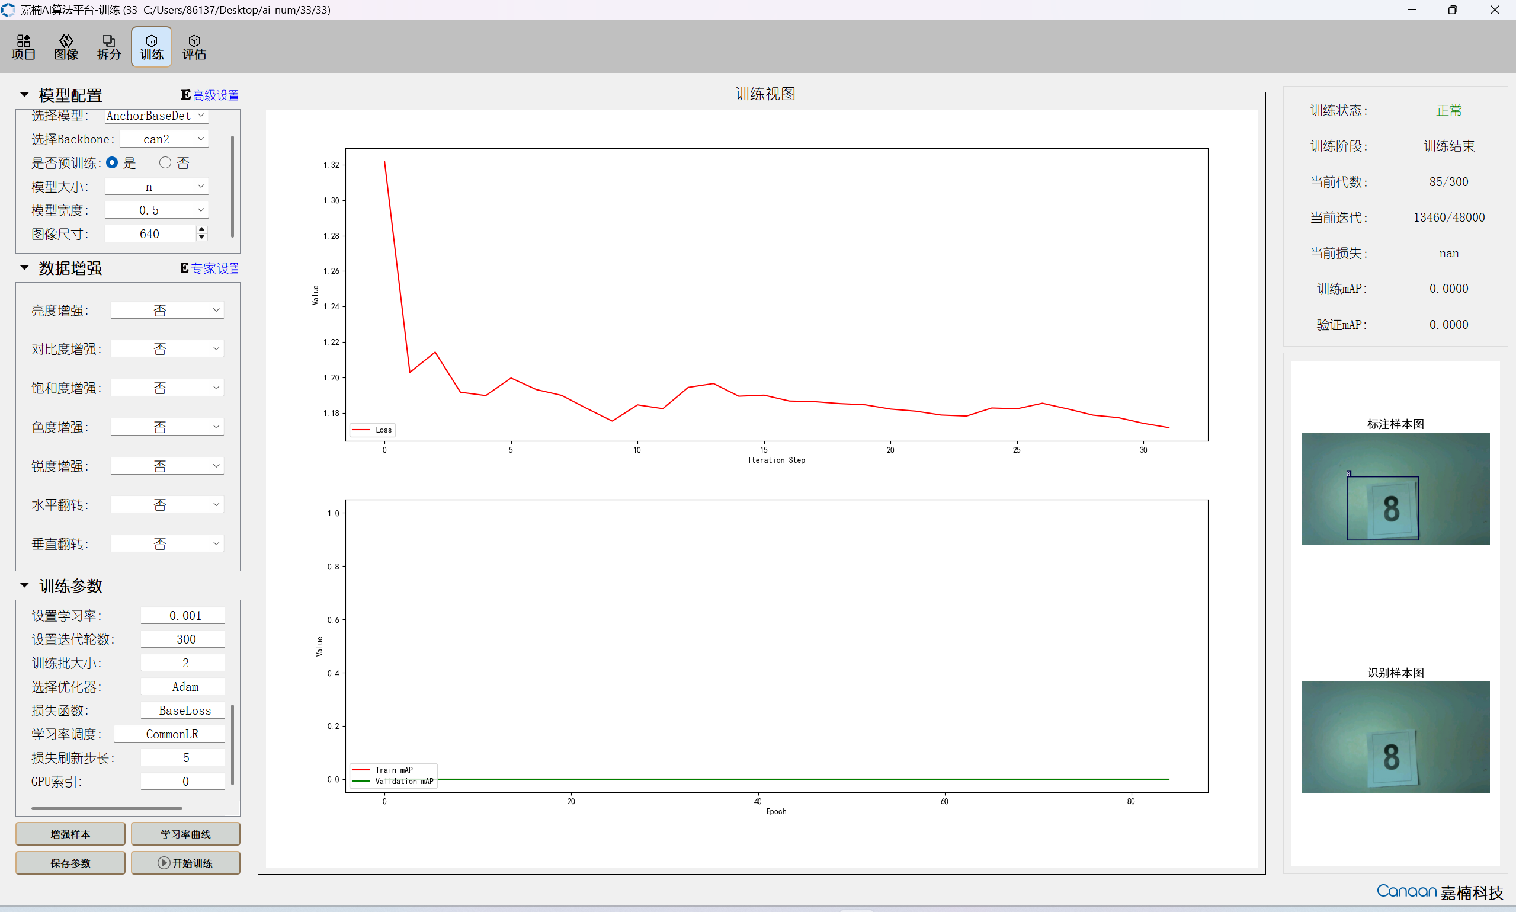Viewport: 1516px width, 912px height.
Task: Click the play icon on 开始训练 button
Action: point(164,863)
